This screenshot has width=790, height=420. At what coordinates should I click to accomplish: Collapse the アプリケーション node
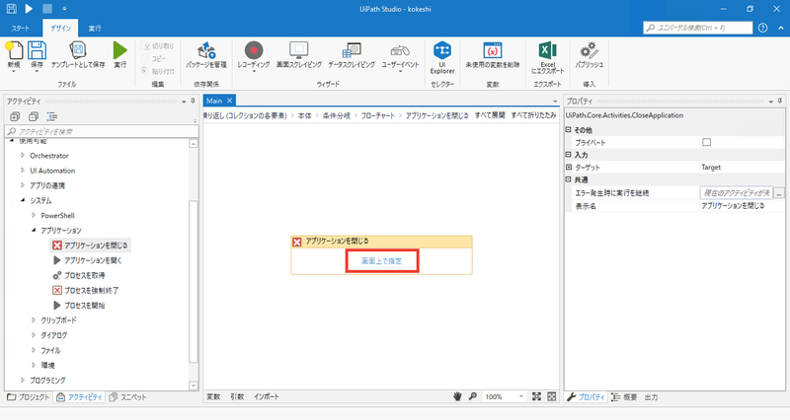coord(34,231)
